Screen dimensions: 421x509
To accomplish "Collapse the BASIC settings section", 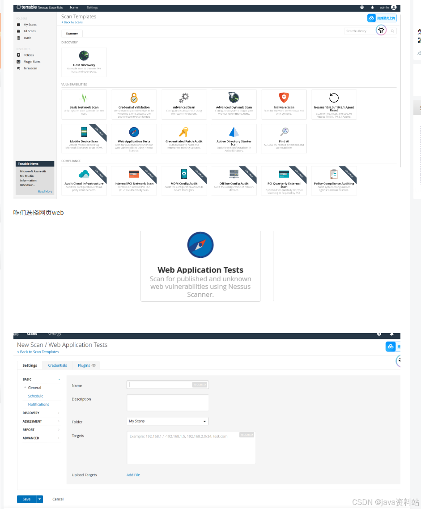I will 41,380.
